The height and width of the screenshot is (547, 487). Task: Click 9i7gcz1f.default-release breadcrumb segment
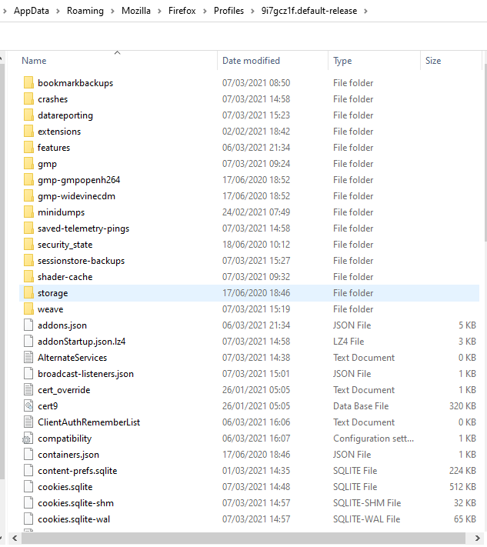tap(309, 11)
